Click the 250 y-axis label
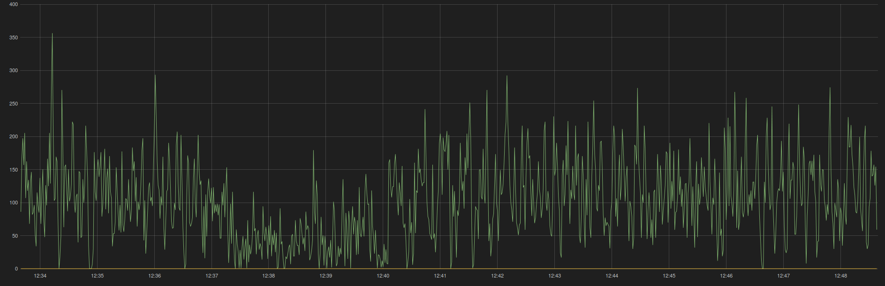 point(14,104)
